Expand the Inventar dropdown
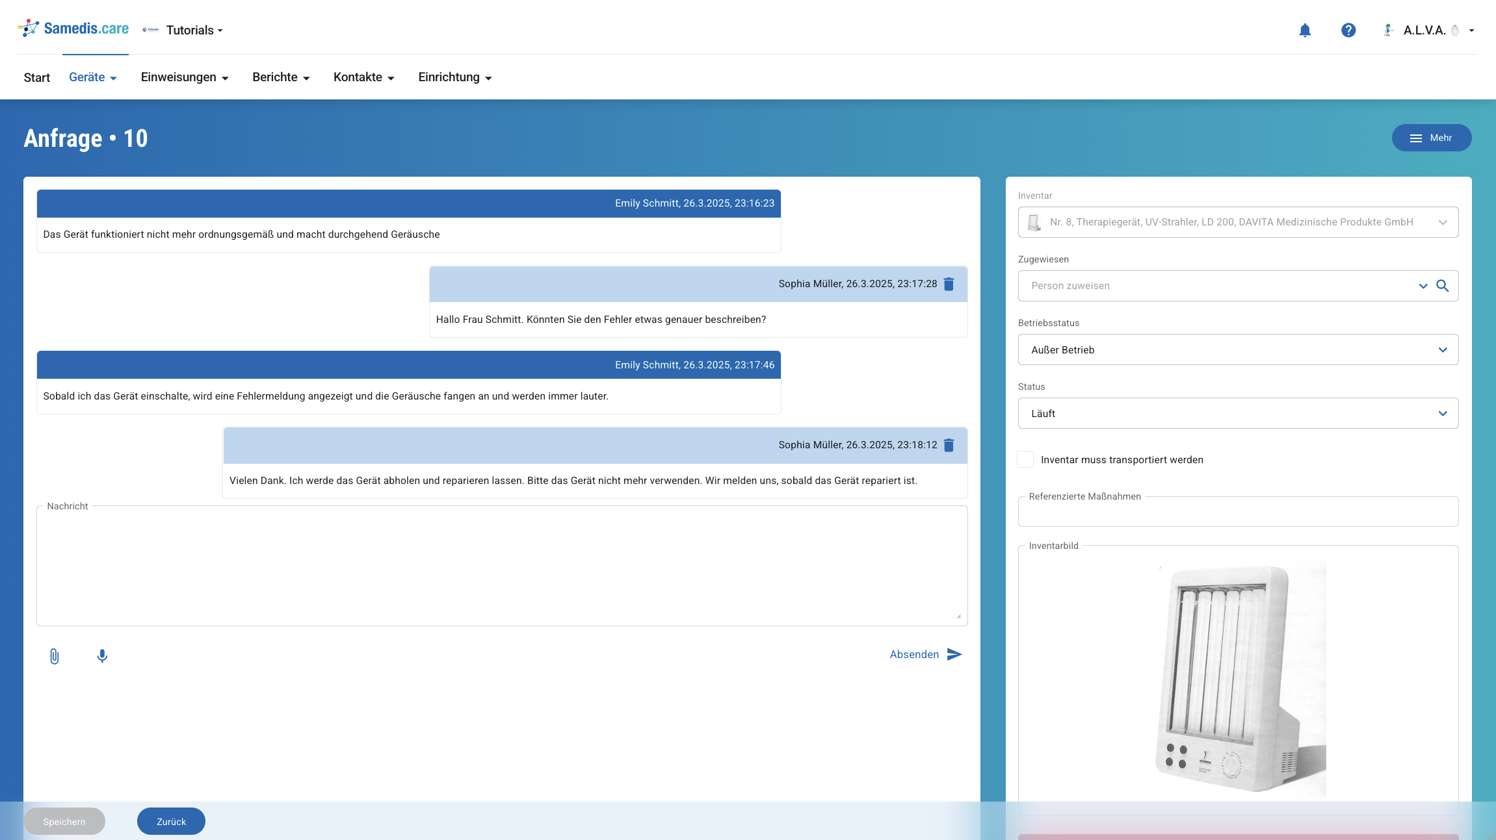 [x=1443, y=222]
